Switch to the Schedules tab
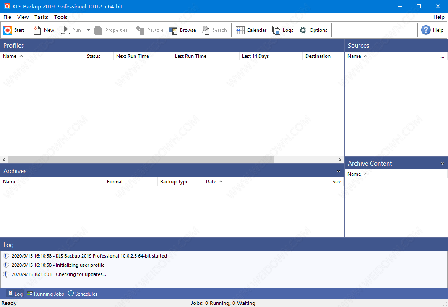Screen dimensions: 448x307 tap(83, 294)
